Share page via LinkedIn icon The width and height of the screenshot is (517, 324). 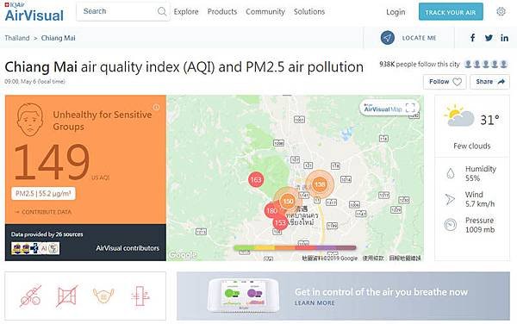(504, 38)
